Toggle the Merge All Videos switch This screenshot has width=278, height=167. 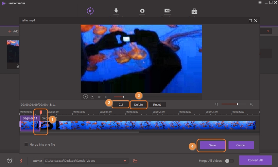[229, 161]
